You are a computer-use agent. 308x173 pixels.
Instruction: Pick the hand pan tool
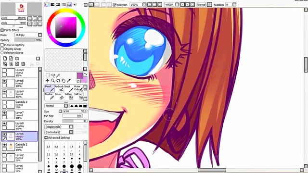[x=64, y=81]
